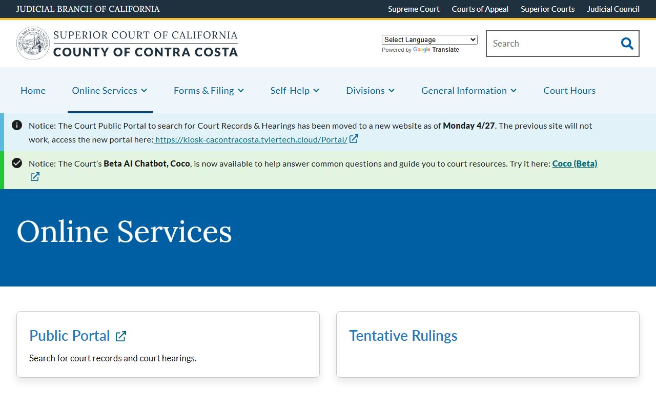The height and width of the screenshot is (410, 656).
Task: Open the Supreme Court link
Action: click(414, 9)
